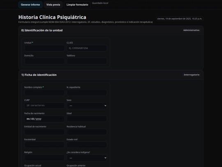Click the date and time badge

coord(180,19)
